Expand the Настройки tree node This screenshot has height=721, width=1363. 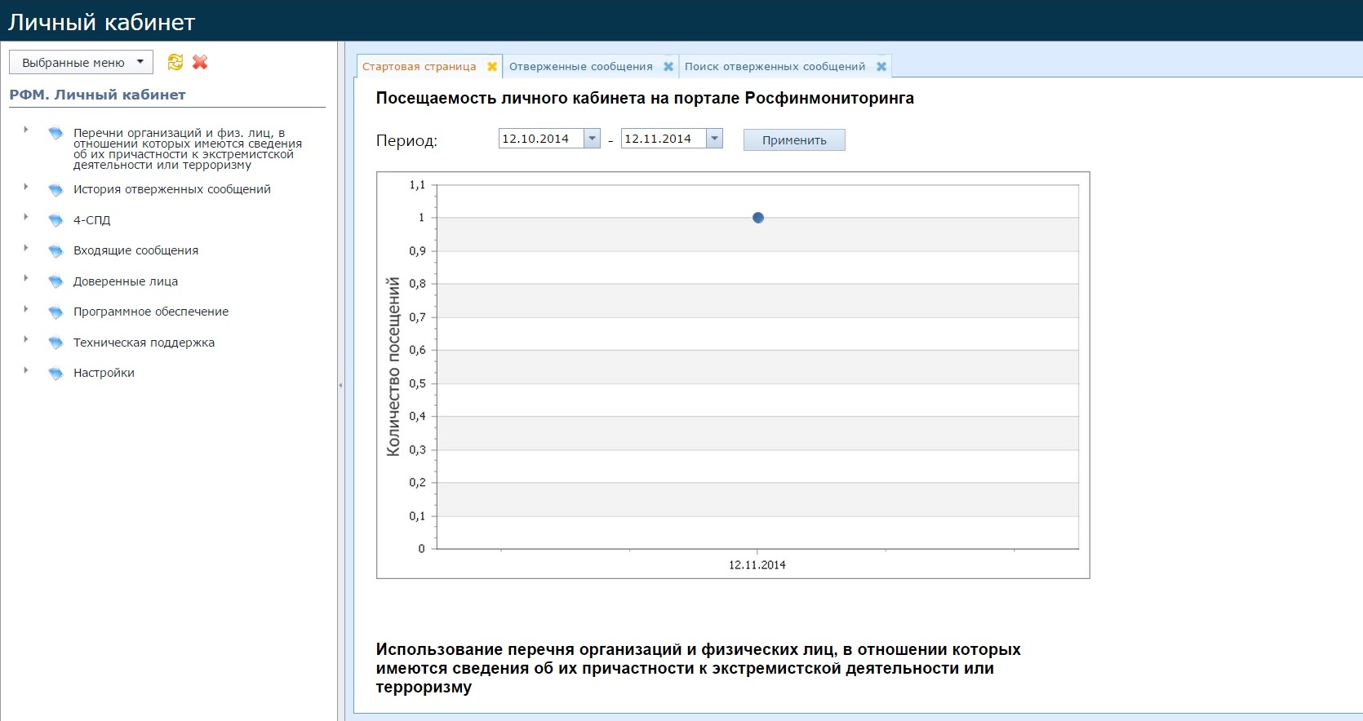coord(26,370)
